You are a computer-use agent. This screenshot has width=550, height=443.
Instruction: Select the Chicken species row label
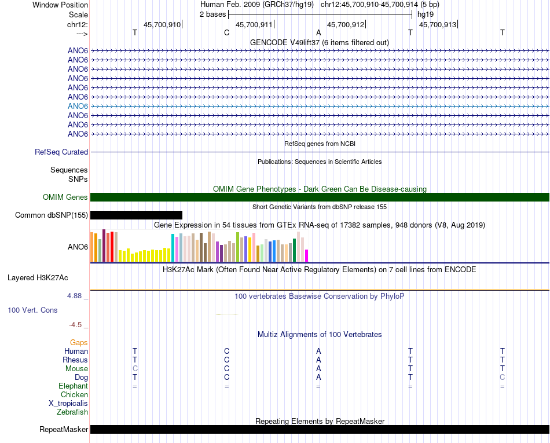[74, 394]
